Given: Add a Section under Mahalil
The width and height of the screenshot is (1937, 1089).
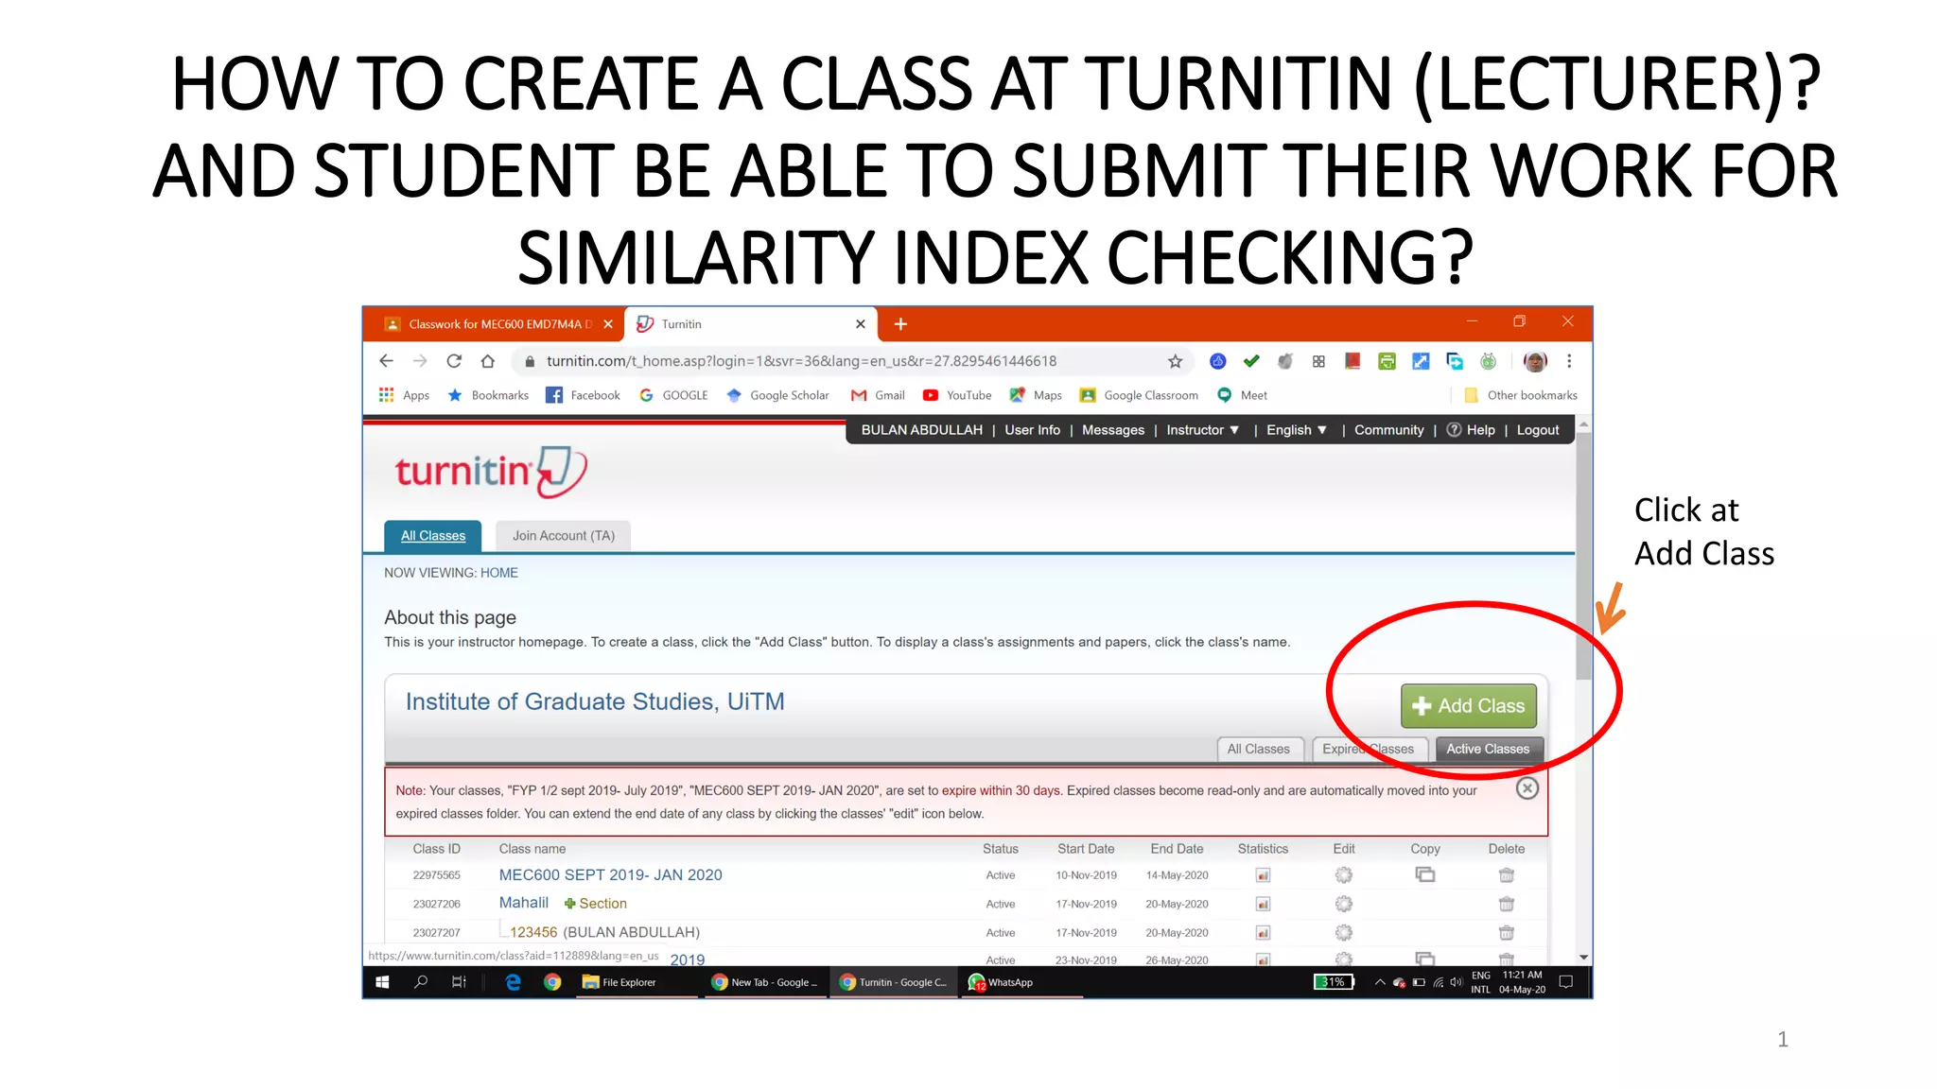Looking at the screenshot, I should (x=596, y=904).
